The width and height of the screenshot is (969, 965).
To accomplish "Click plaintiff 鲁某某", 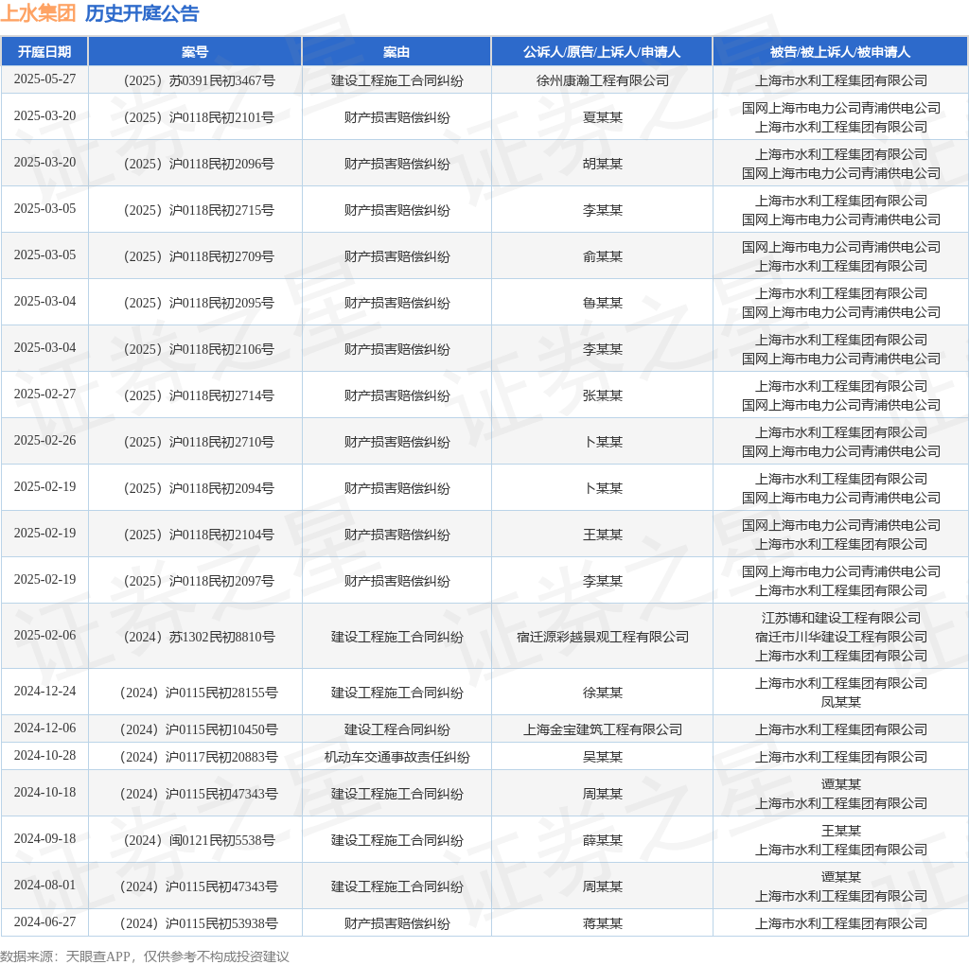I will pyautogui.click(x=603, y=303).
